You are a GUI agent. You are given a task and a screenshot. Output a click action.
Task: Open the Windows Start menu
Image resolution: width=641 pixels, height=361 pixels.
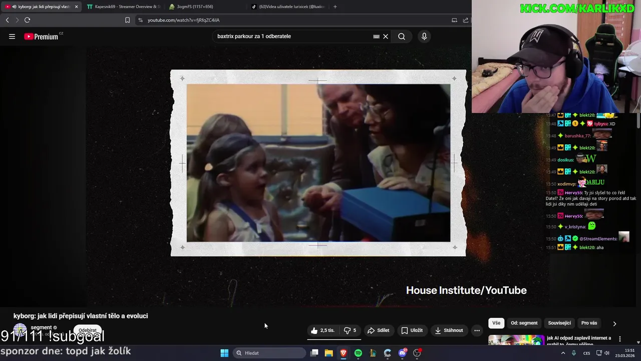coord(224,353)
